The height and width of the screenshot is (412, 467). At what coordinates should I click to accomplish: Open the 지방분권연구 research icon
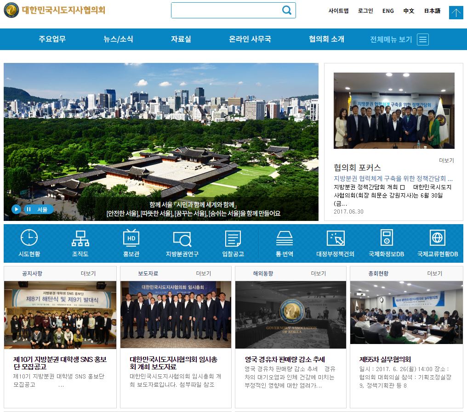[x=182, y=239]
